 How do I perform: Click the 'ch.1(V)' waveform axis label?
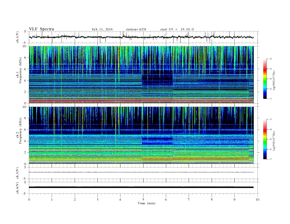(18, 37)
